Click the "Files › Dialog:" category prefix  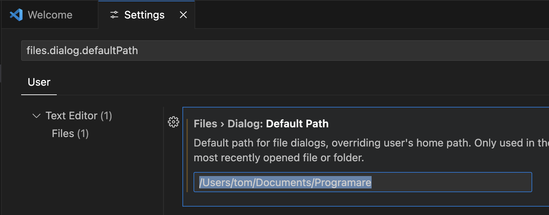[228, 124]
